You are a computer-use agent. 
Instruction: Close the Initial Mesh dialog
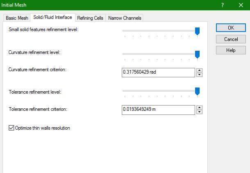click(241, 5)
